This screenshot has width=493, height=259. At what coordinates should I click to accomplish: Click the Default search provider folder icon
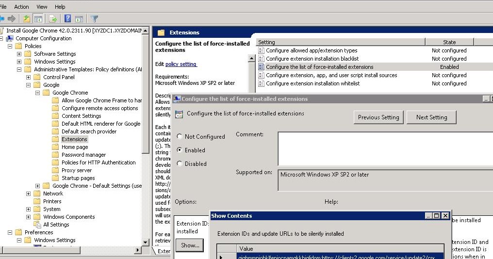coord(56,131)
